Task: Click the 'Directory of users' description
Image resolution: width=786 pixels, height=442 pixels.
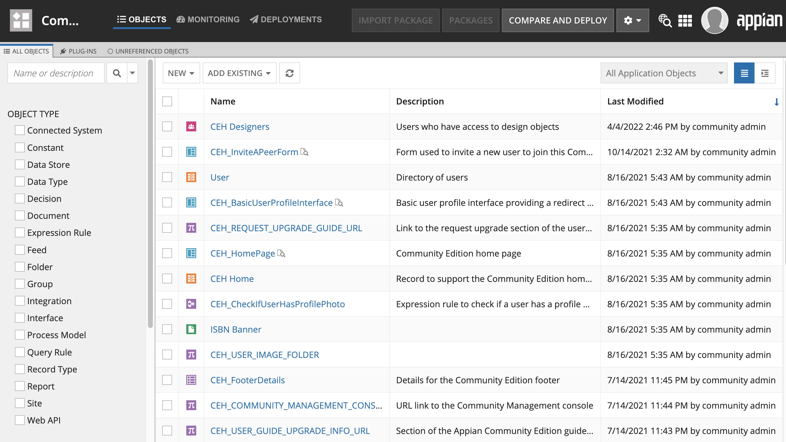Action: coord(432,177)
